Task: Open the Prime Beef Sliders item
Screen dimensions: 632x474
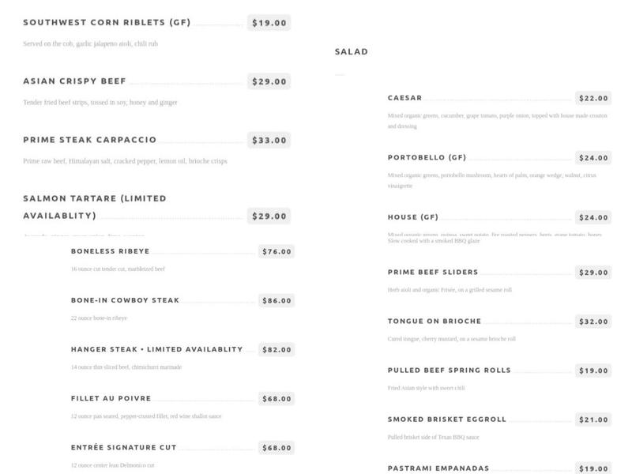Action: tap(433, 273)
